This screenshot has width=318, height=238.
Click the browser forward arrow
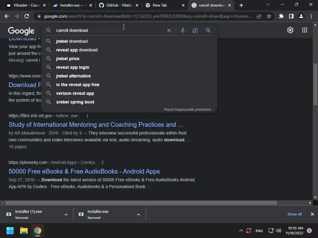click(x=17, y=16)
